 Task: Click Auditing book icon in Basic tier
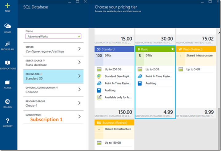pyautogui.click(x=140, y=83)
